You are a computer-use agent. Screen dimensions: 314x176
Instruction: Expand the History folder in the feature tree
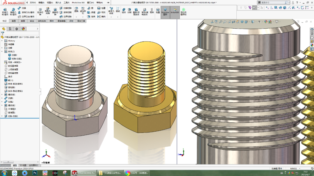tap(2, 41)
